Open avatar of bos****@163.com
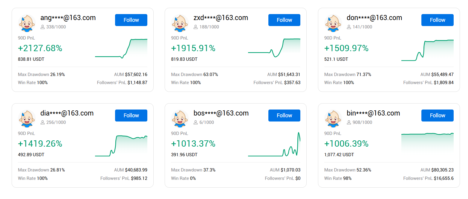 coord(180,119)
